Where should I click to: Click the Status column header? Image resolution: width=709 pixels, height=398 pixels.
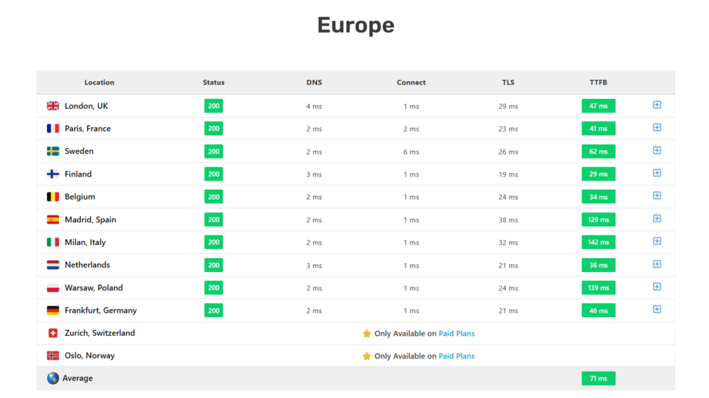point(213,82)
